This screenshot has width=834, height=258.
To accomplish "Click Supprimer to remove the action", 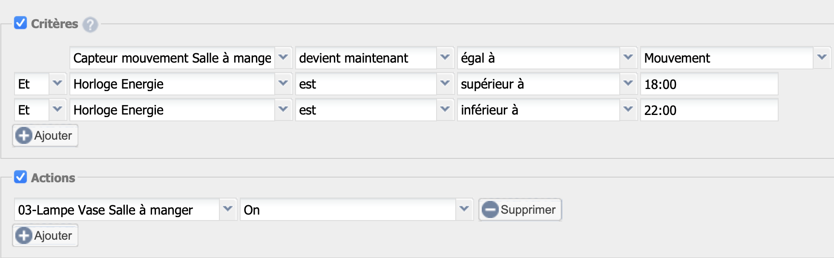I will pyautogui.click(x=520, y=209).
